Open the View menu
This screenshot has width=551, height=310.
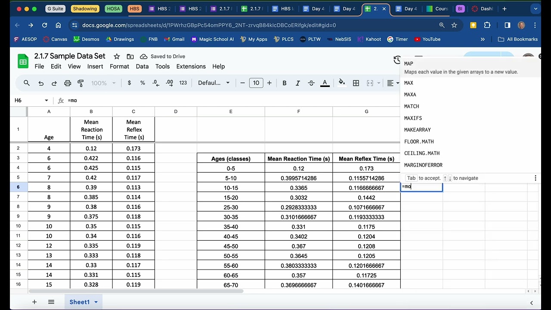pos(74,66)
